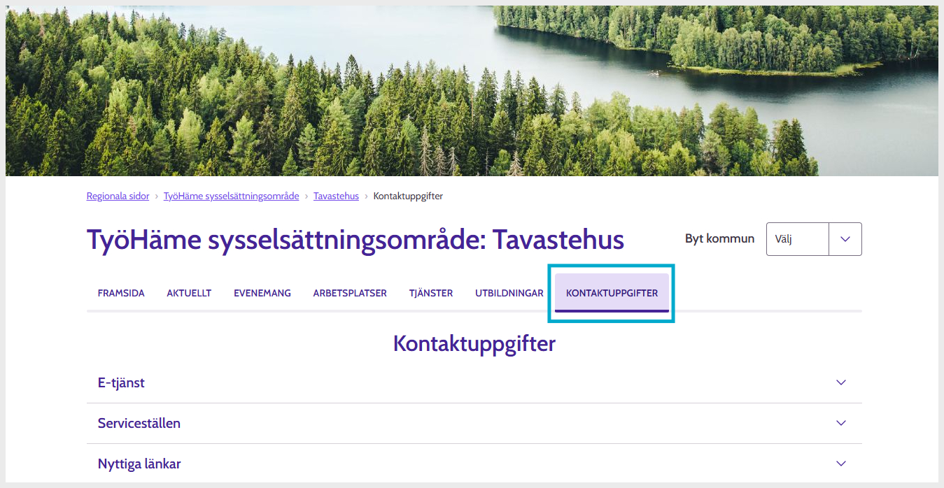Select the Kontaktuppgifter tab
The width and height of the screenshot is (944, 488).
pos(612,293)
